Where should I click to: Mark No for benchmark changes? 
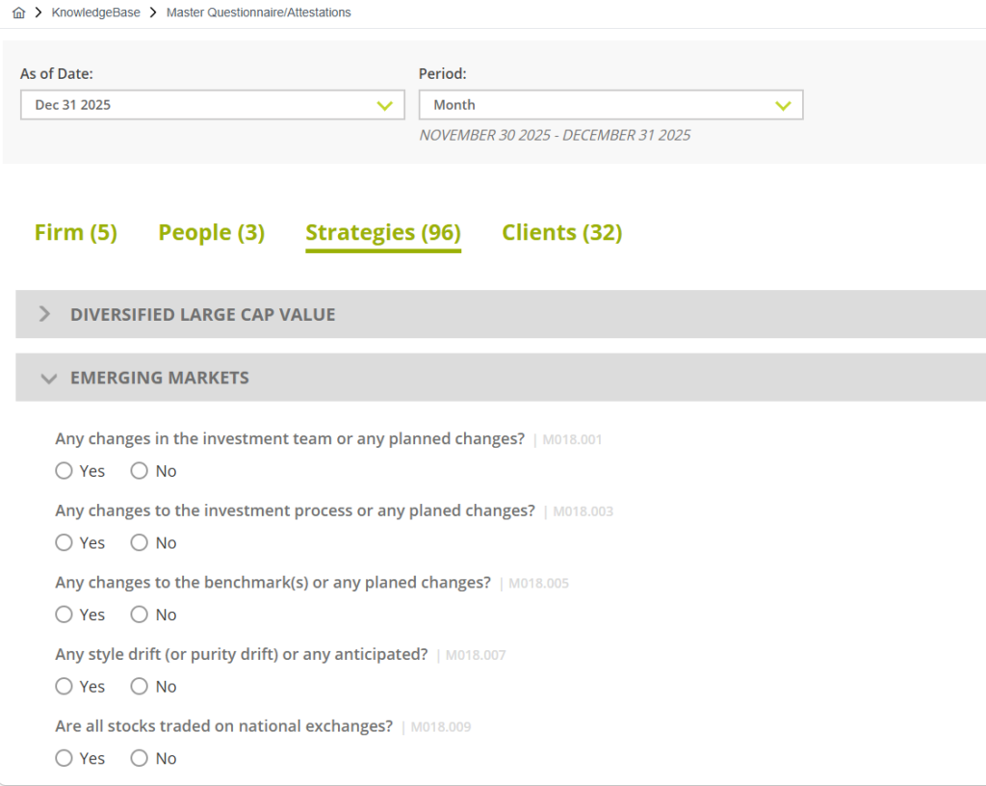[140, 615]
